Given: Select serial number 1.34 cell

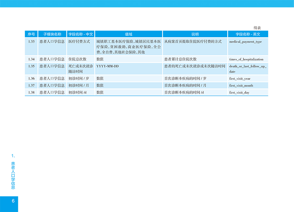Looking at the screenshot, I should coord(31,59).
